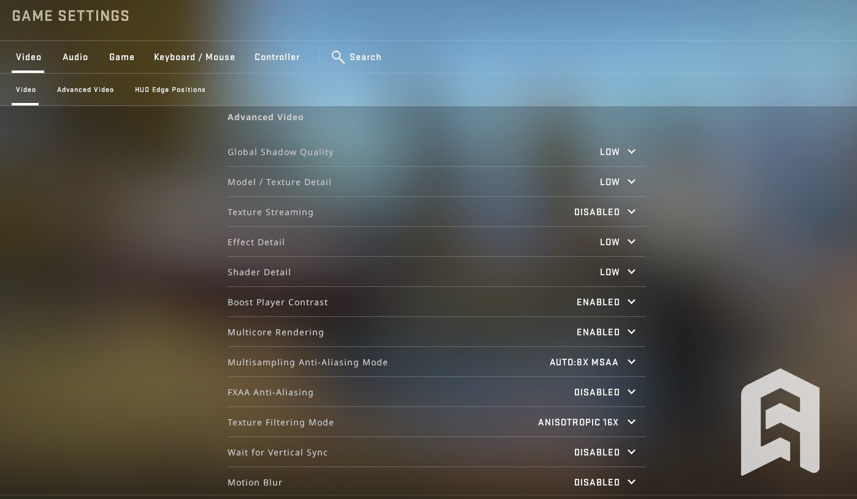Click the Effect Detail chevron arrow
This screenshot has height=499, width=857.
click(x=631, y=242)
